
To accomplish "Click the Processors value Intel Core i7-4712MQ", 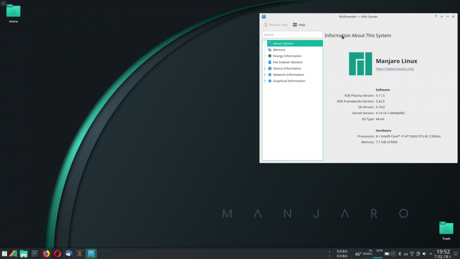I will tap(408, 136).
